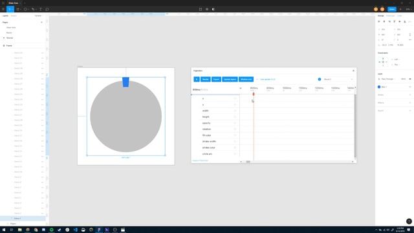
Task: Open the Pass Through blend mode dropdown
Action: (x=387, y=79)
